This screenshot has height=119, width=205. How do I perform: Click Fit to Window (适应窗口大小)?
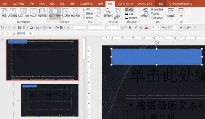tap(118, 14)
